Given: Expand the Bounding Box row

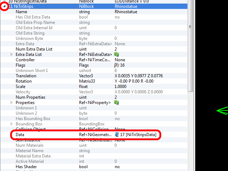Looking at the screenshot, I should click(x=11, y=124).
